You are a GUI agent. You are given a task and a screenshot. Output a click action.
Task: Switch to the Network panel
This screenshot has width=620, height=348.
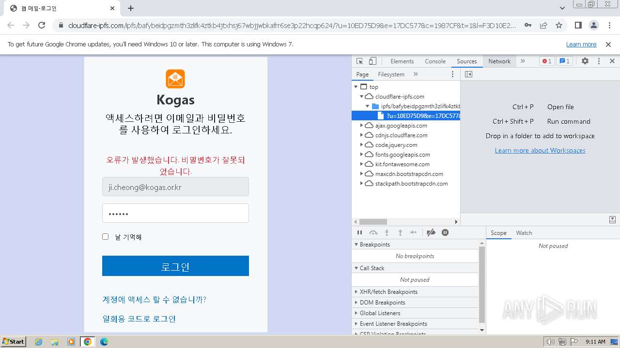click(x=499, y=61)
